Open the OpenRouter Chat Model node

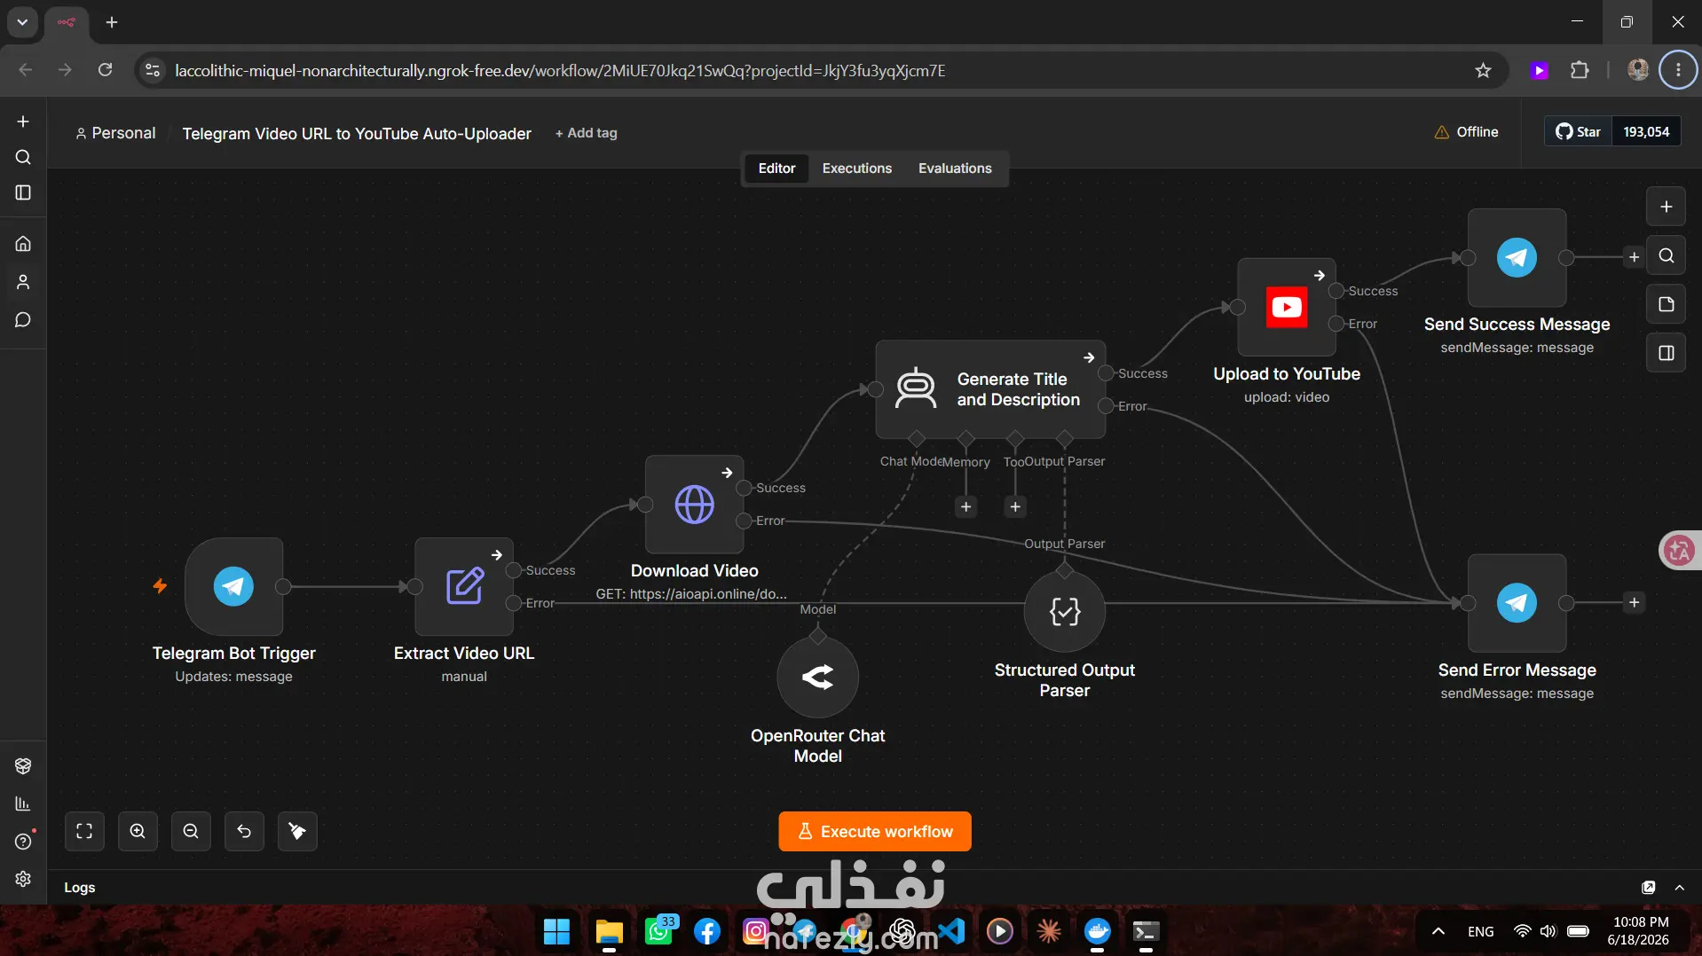point(817,677)
